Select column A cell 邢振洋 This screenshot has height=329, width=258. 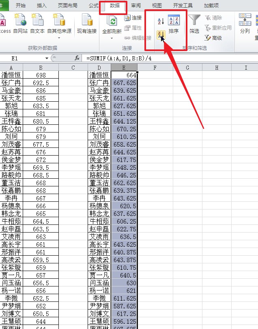click(11, 252)
